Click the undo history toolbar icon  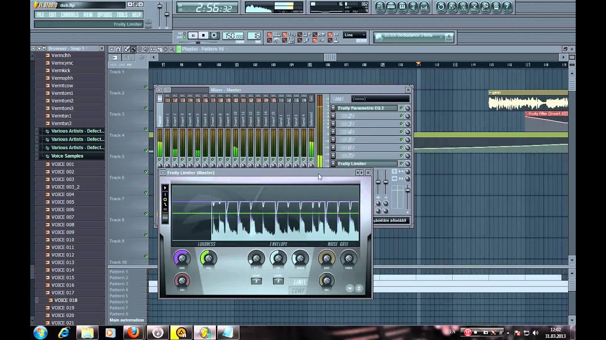(x=441, y=7)
